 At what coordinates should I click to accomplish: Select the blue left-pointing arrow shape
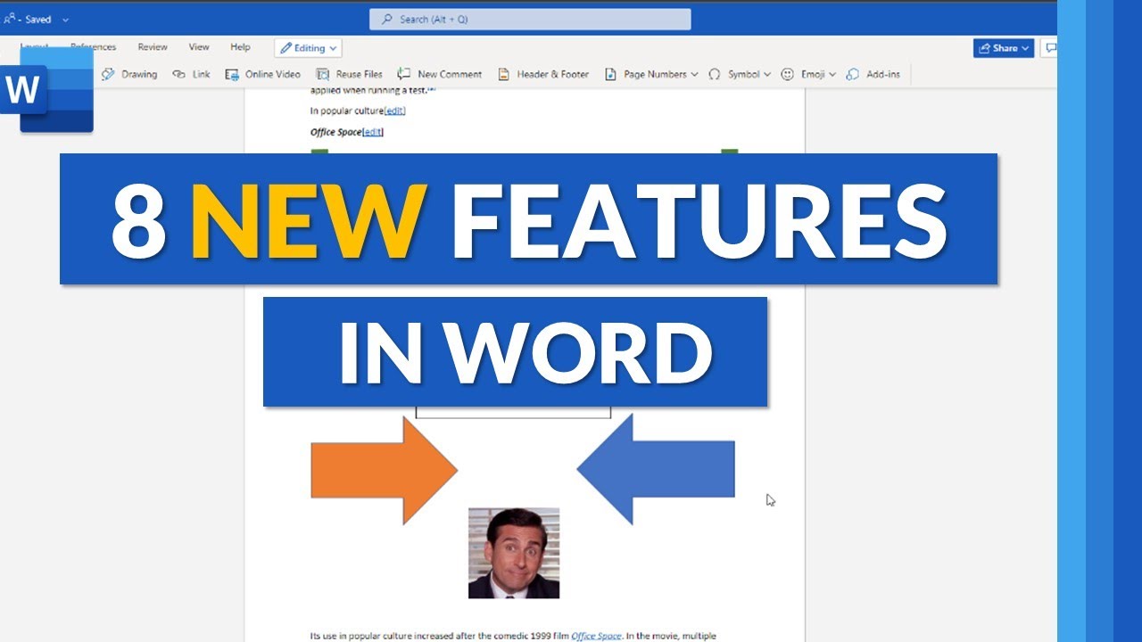coord(656,468)
